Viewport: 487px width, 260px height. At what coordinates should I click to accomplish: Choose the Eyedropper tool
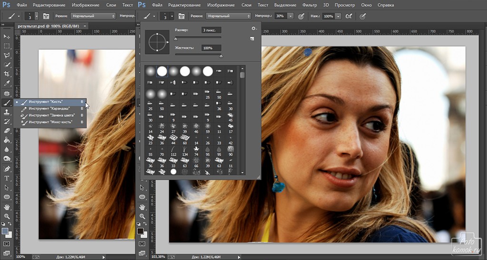(x=7, y=84)
